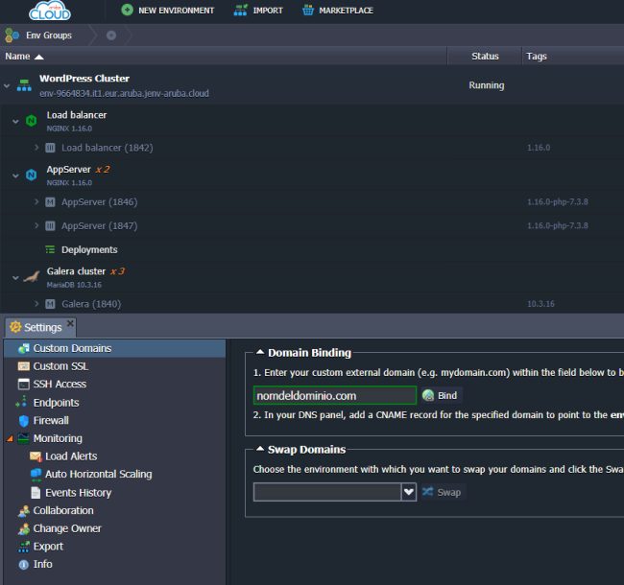Click the green NGINX Load balancer icon
Image resolution: width=624 pixels, height=585 pixels.
(31, 121)
